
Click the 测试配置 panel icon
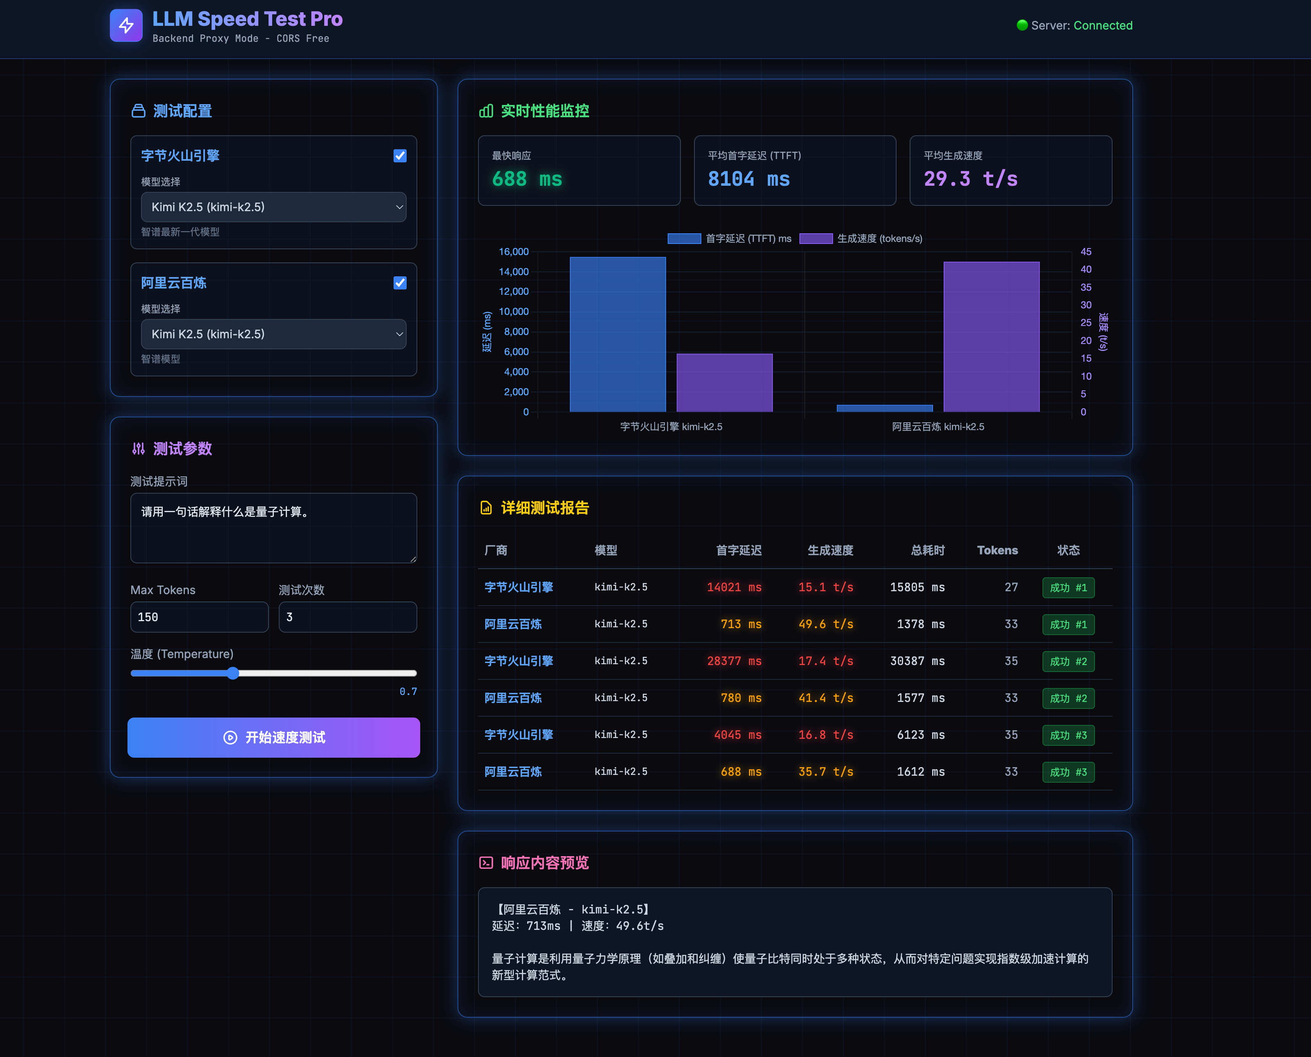[139, 111]
